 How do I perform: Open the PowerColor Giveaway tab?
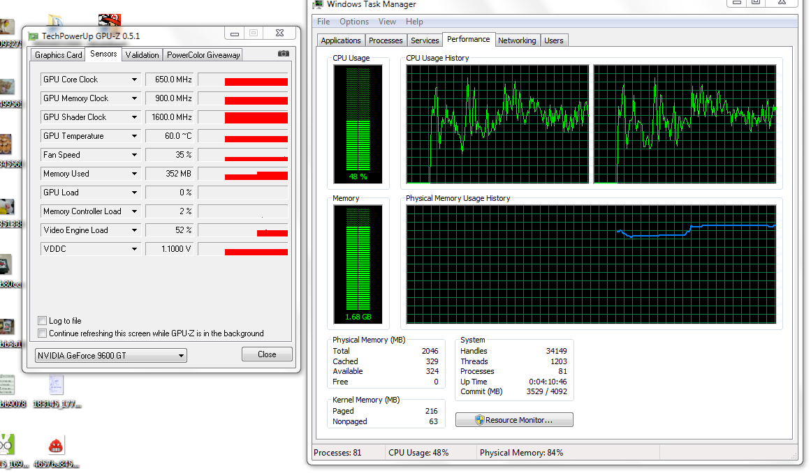pos(203,54)
